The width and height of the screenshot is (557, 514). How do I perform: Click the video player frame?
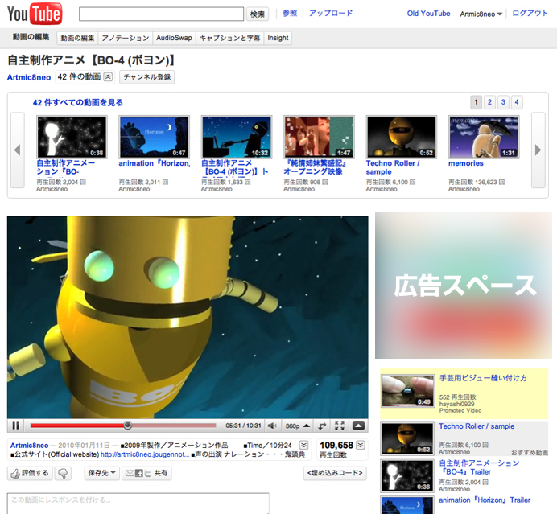coord(188,318)
